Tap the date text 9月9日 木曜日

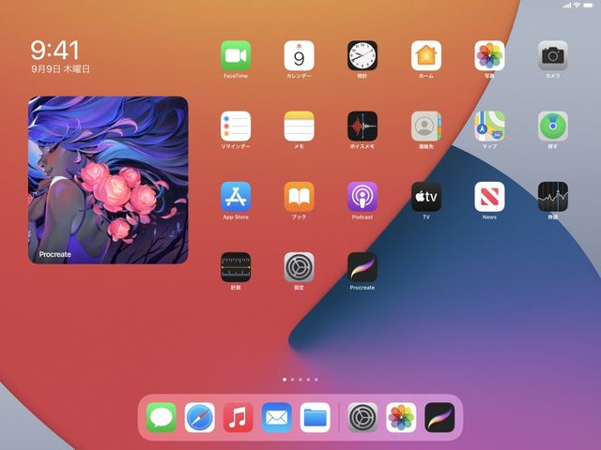click(60, 68)
